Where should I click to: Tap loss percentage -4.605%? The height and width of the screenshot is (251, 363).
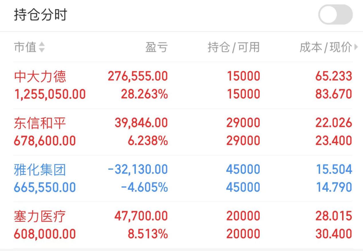144,187
